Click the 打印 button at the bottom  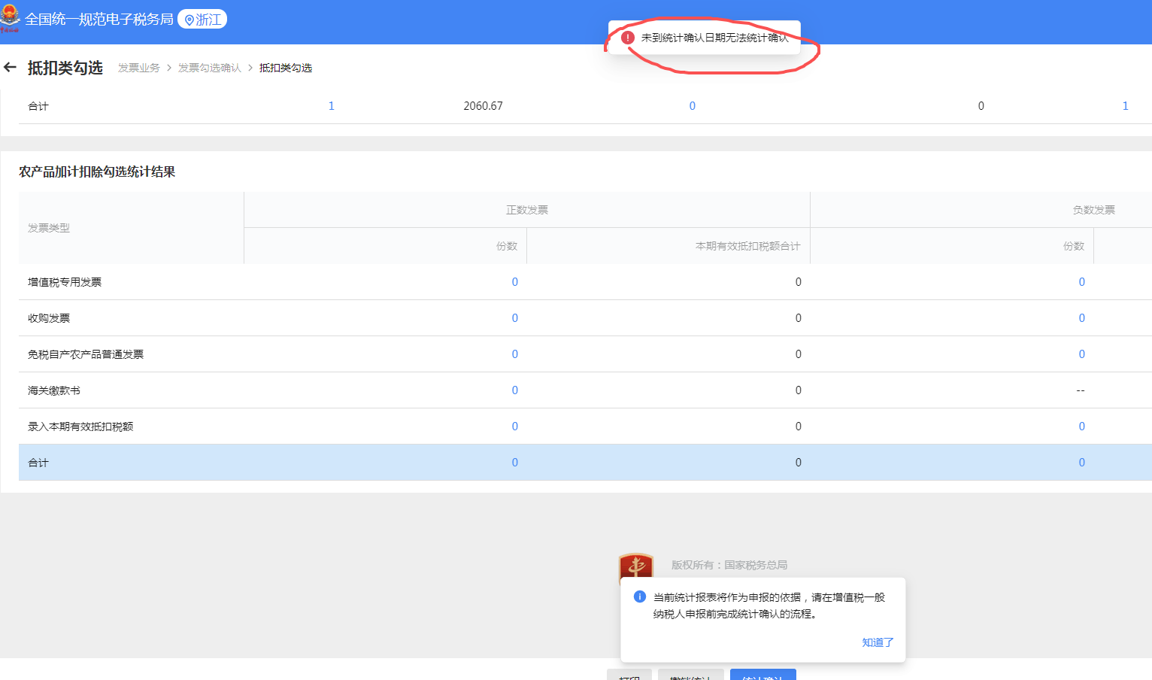(629, 675)
